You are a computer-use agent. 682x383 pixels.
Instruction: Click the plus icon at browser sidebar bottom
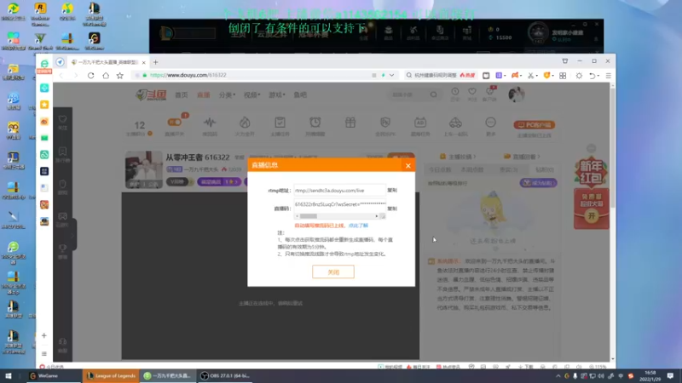point(44,335)
